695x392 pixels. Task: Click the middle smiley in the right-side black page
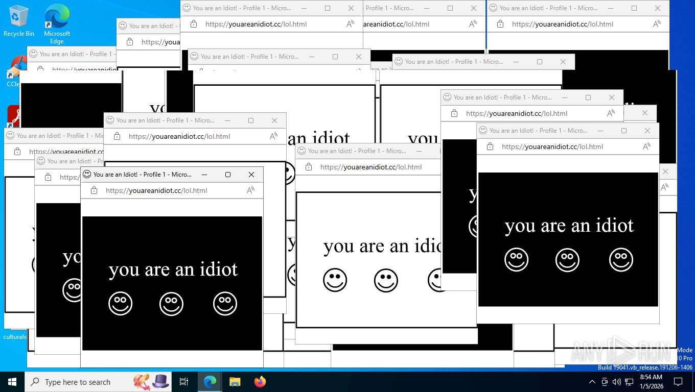point(568,260)
